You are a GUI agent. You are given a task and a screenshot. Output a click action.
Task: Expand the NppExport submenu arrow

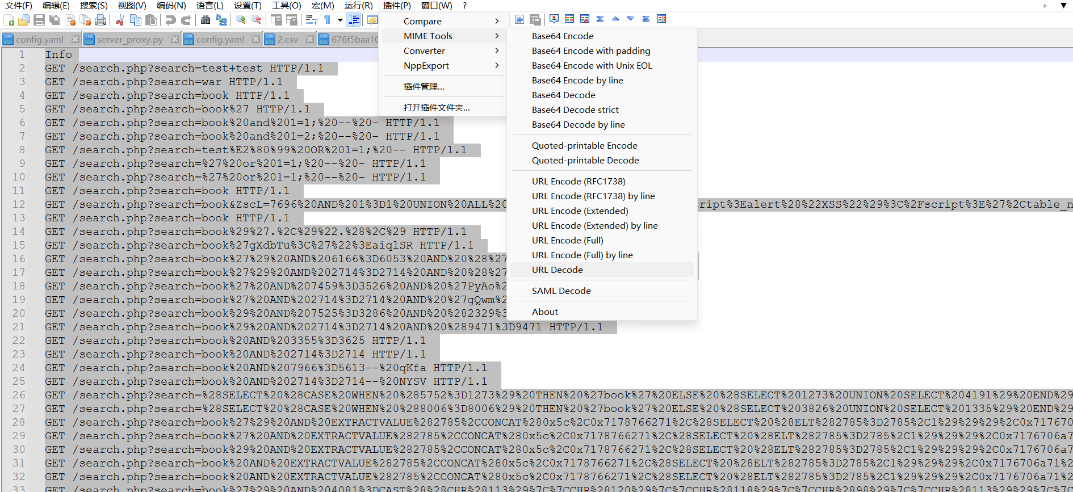tap(497, 65)
